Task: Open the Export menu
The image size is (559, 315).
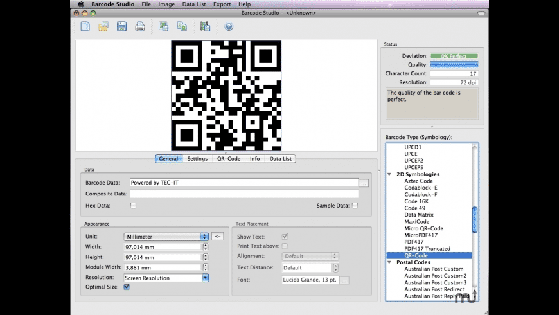Action: pyautogui.click(x=222, y=4)
